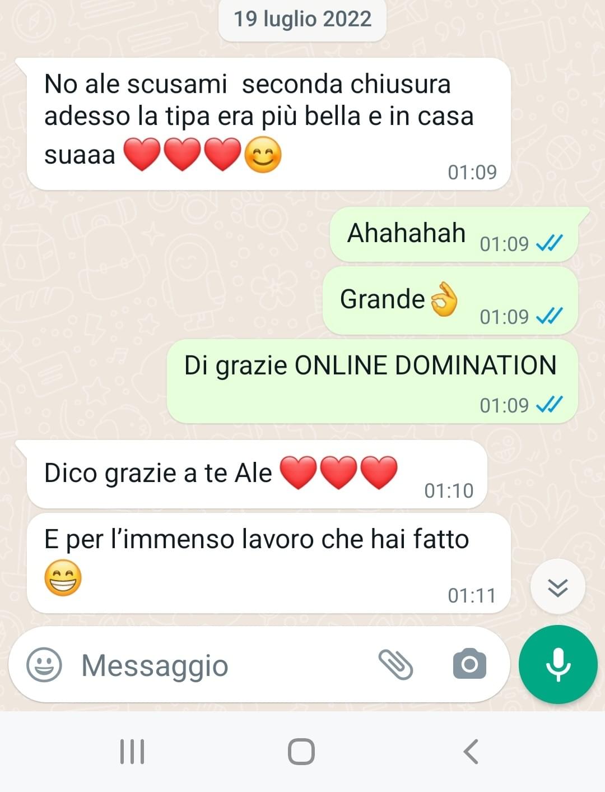Focus the Messaggio text field
The height and width of the screenshot is (792, 605).
[224, 665]
